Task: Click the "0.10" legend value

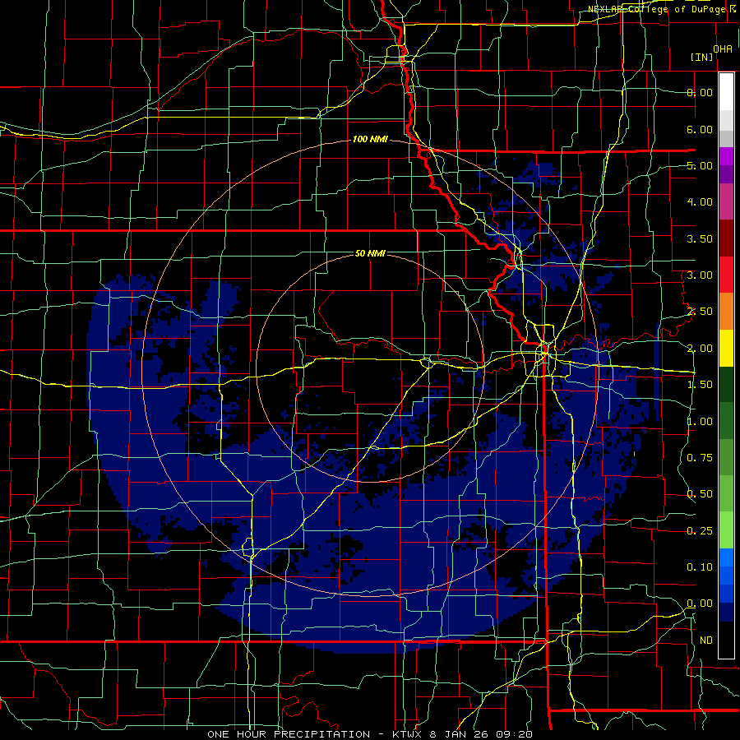Action: tap(700, 567)
